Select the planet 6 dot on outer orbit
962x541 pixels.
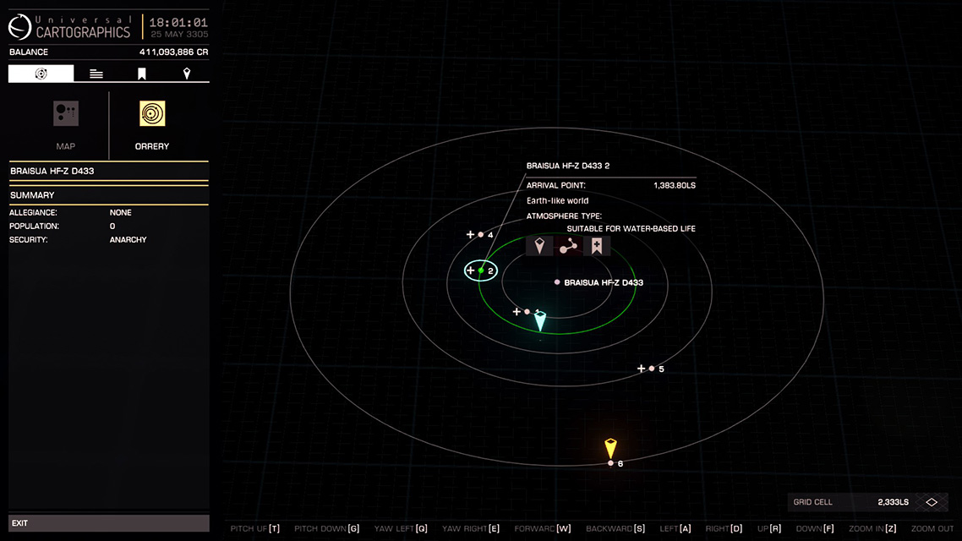[x=610, y=463]
